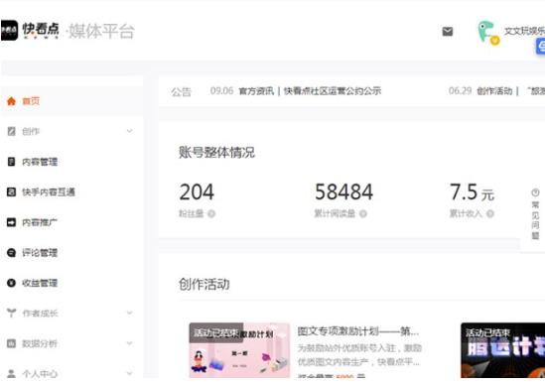Open the 图文专项激励计划 activity thumbnail

click(239, 350)
